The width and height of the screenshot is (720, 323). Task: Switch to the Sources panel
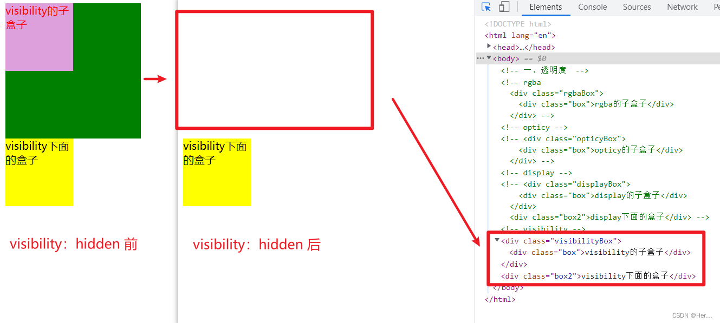[x=637, y=7]
